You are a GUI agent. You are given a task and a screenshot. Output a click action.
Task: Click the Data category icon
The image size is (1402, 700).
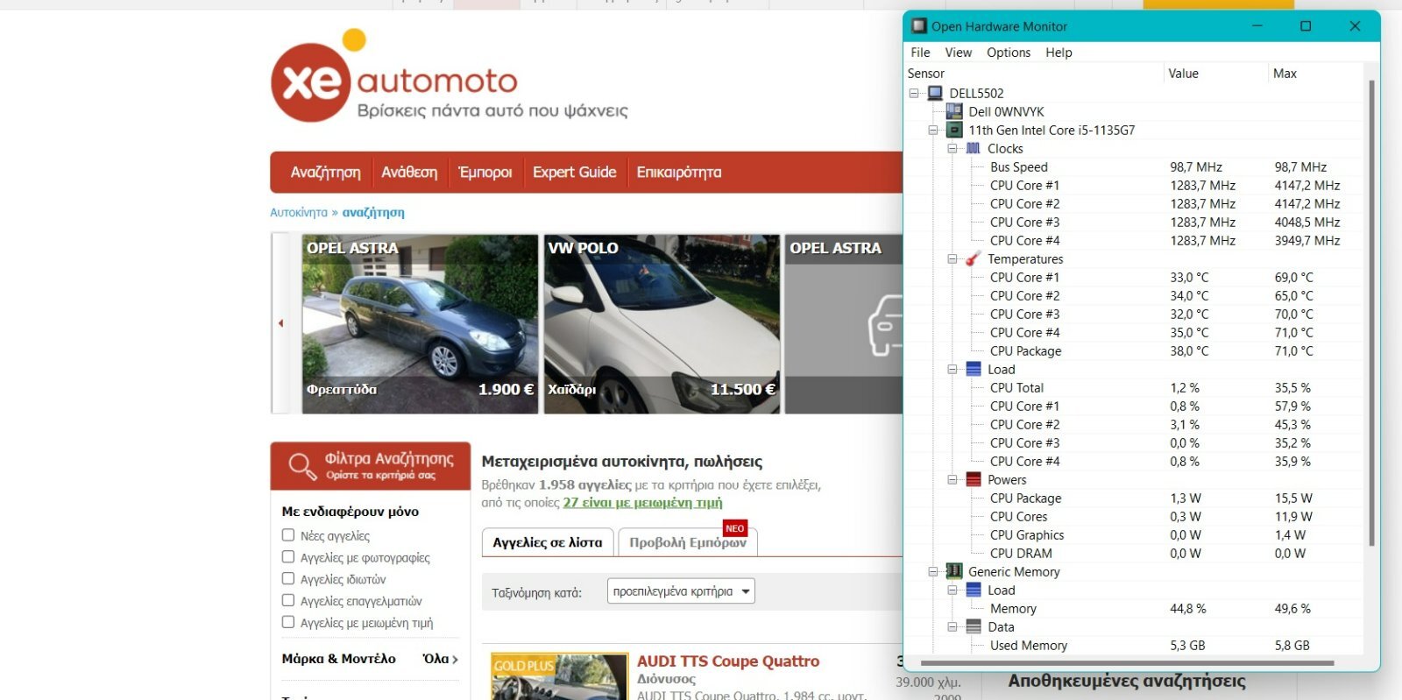974,626
